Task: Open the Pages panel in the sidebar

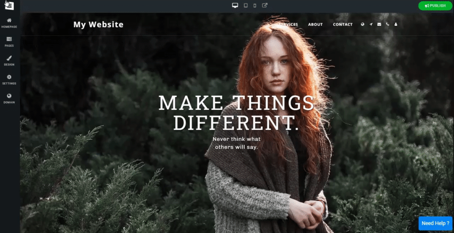Action: pyautogui.click(x=9, y=42)
